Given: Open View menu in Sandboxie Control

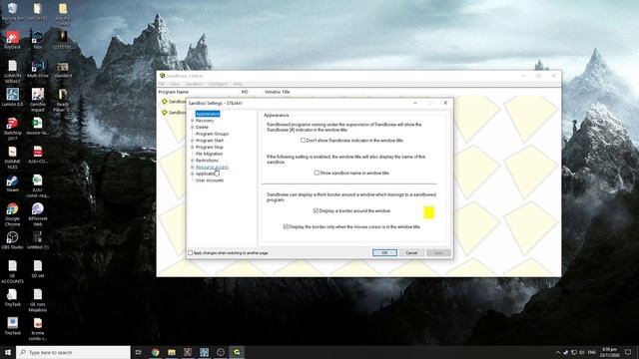Looking at the screenshot, I should [175, 84].
